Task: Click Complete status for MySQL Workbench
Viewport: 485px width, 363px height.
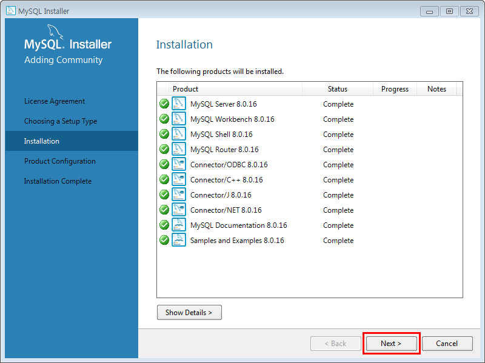Action: [338, 119]
